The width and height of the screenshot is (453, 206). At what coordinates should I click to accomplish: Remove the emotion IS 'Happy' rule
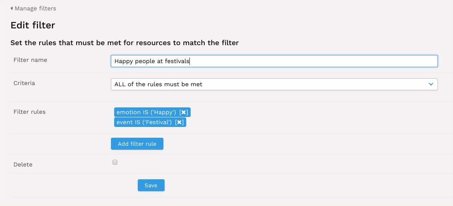point(184,112)
